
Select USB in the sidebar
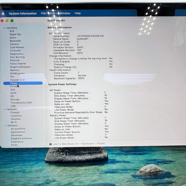click(13, 106)
